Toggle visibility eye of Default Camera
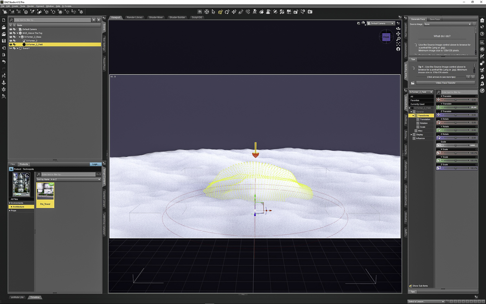This screenshot has height=304, width=486. [11, 29]
